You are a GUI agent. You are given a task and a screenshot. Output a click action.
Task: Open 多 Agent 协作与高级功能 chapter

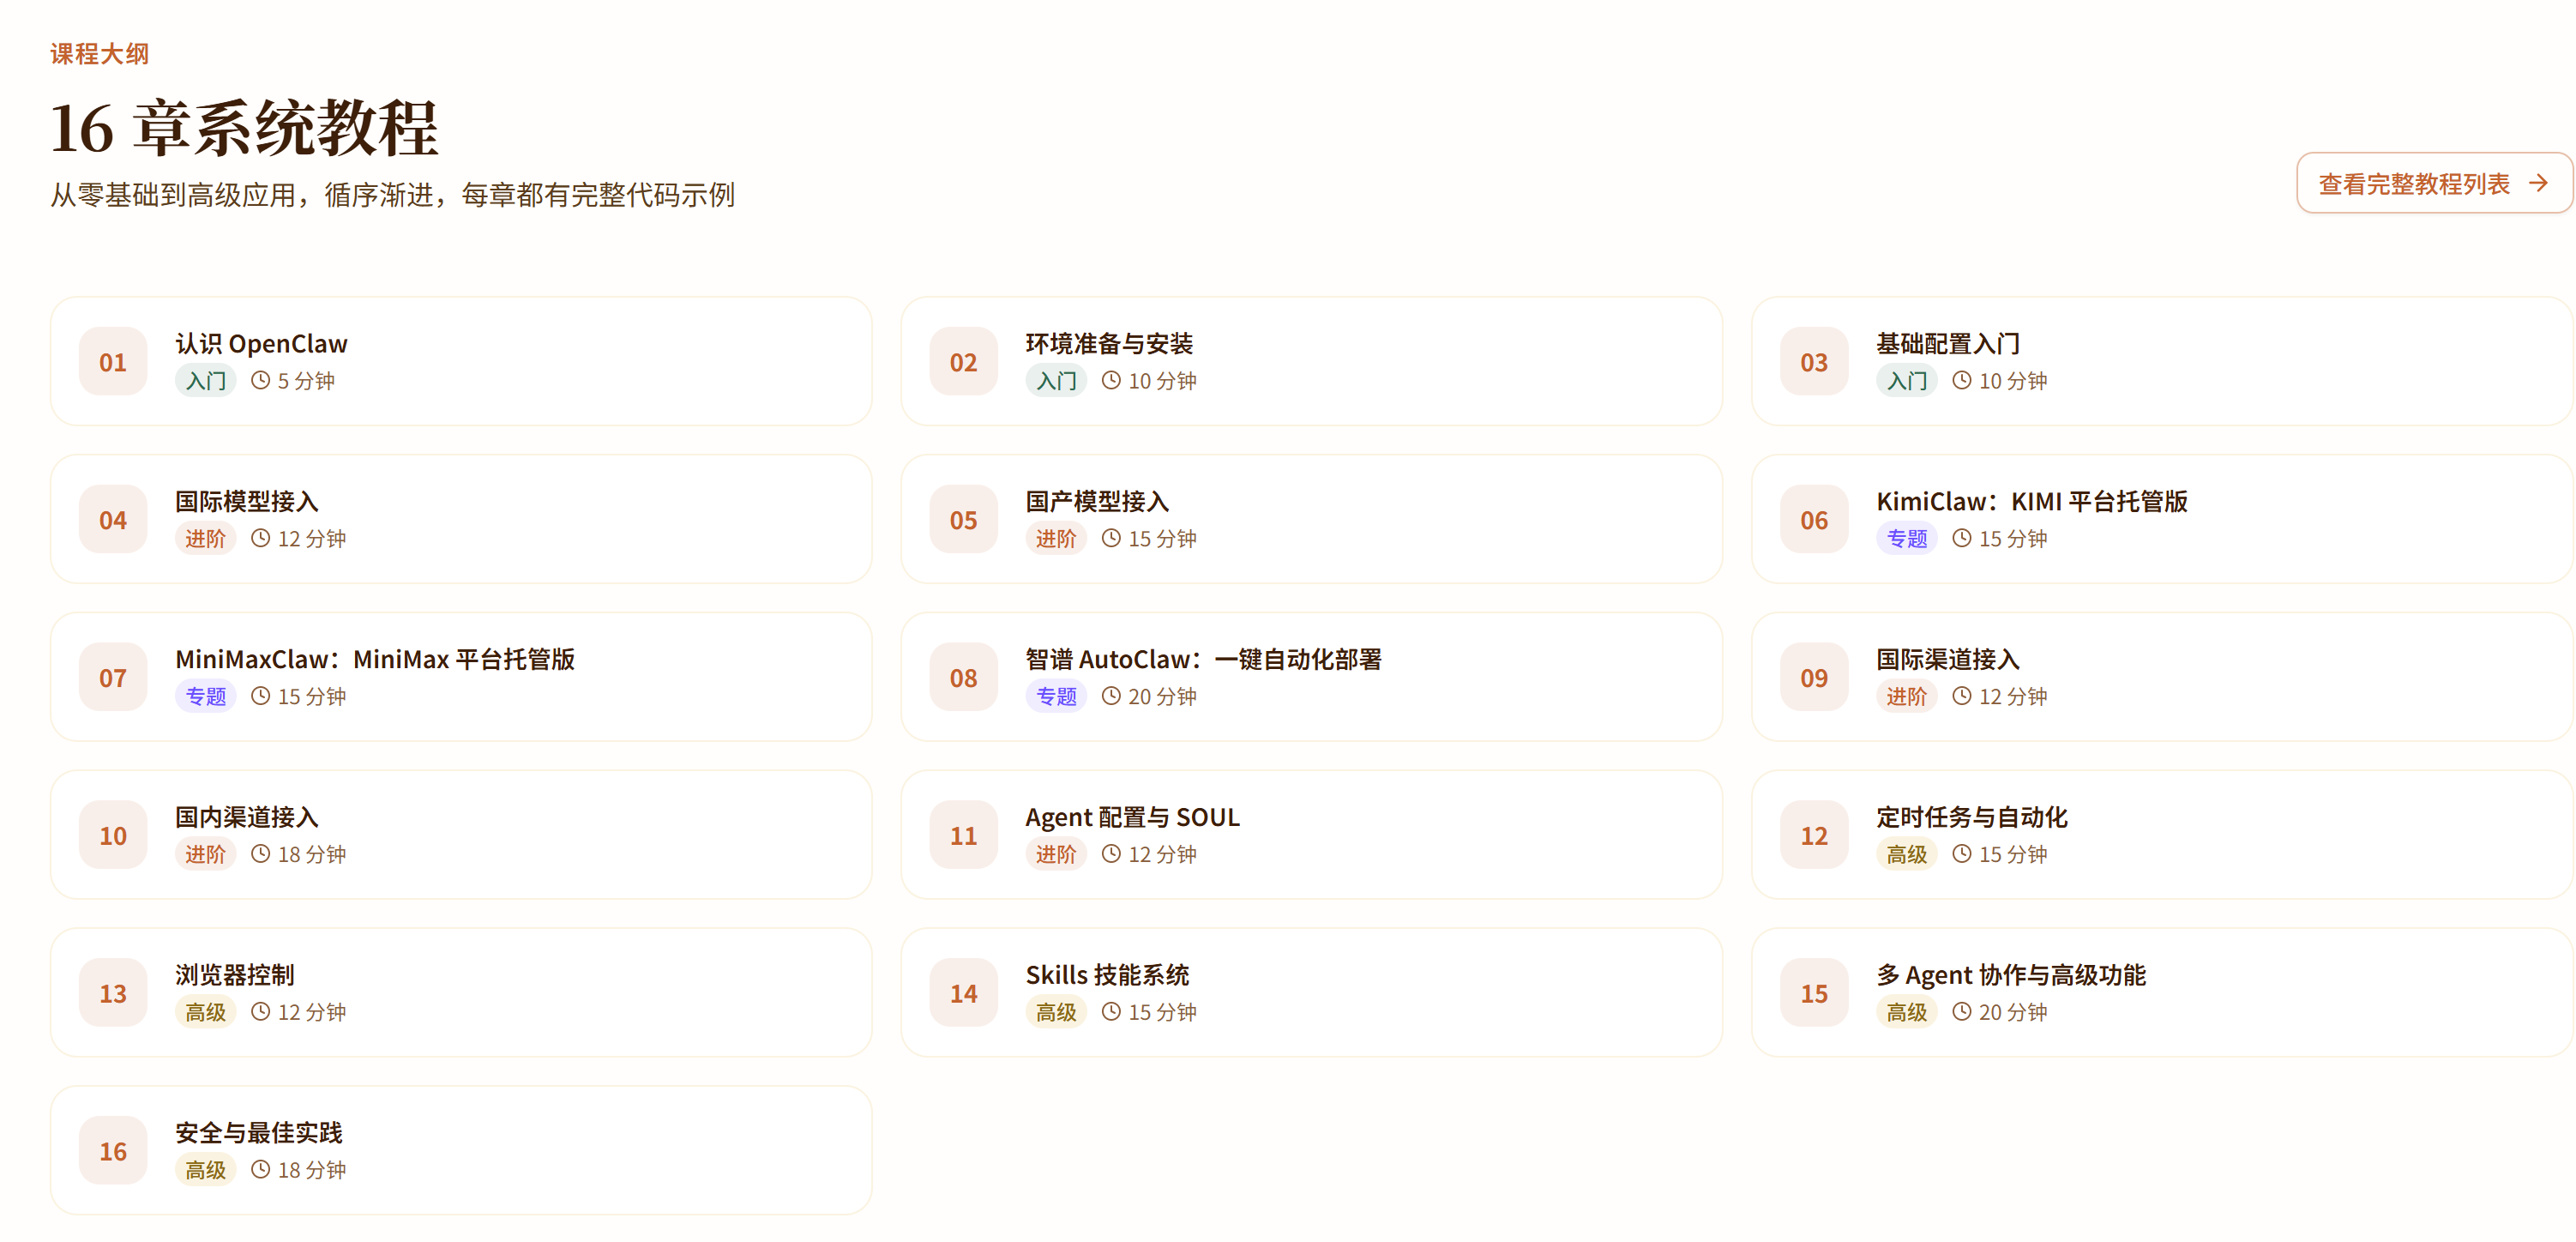2010,975
